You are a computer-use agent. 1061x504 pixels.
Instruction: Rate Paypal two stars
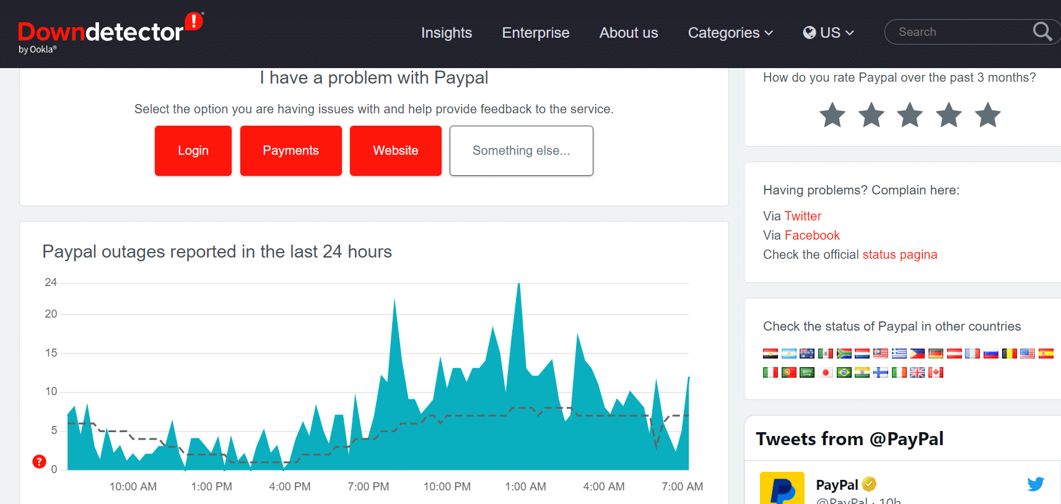pyautogui.click(x=871, y=115)
